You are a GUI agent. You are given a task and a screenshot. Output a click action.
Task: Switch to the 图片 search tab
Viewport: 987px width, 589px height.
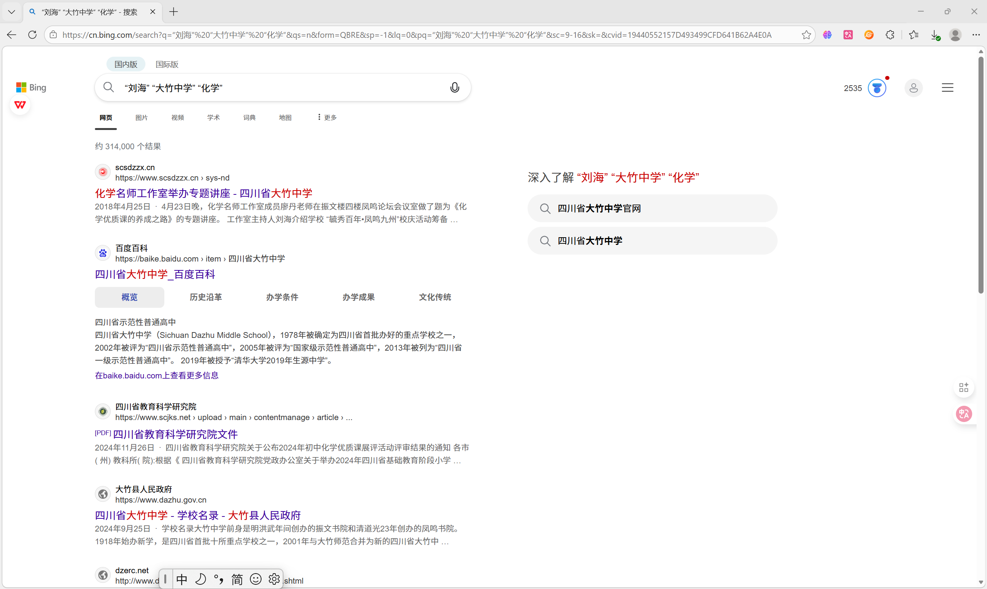click(141, 117)
